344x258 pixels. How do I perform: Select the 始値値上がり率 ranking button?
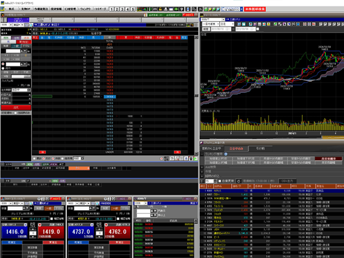218,159
